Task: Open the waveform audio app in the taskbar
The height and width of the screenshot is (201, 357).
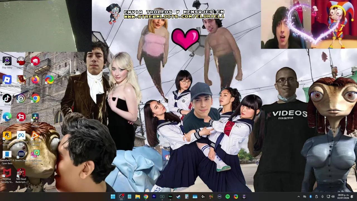Action: pyautogui.click(x=170, y=197)
